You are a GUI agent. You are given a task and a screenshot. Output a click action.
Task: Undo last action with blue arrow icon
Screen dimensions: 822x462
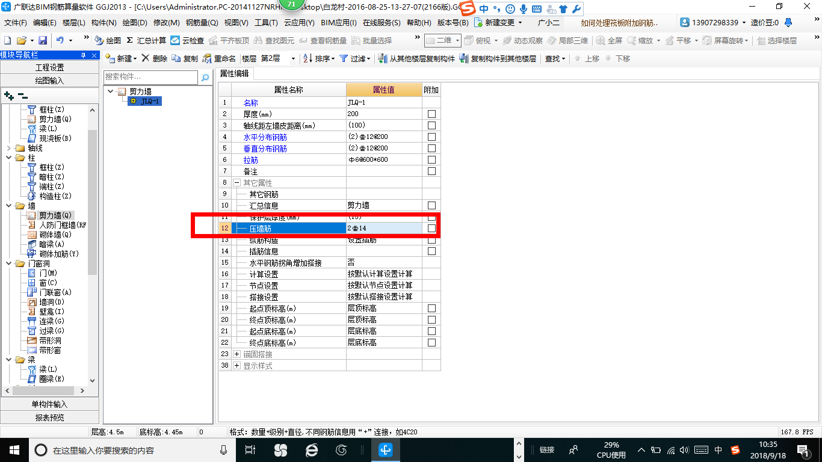click(60, 40)
